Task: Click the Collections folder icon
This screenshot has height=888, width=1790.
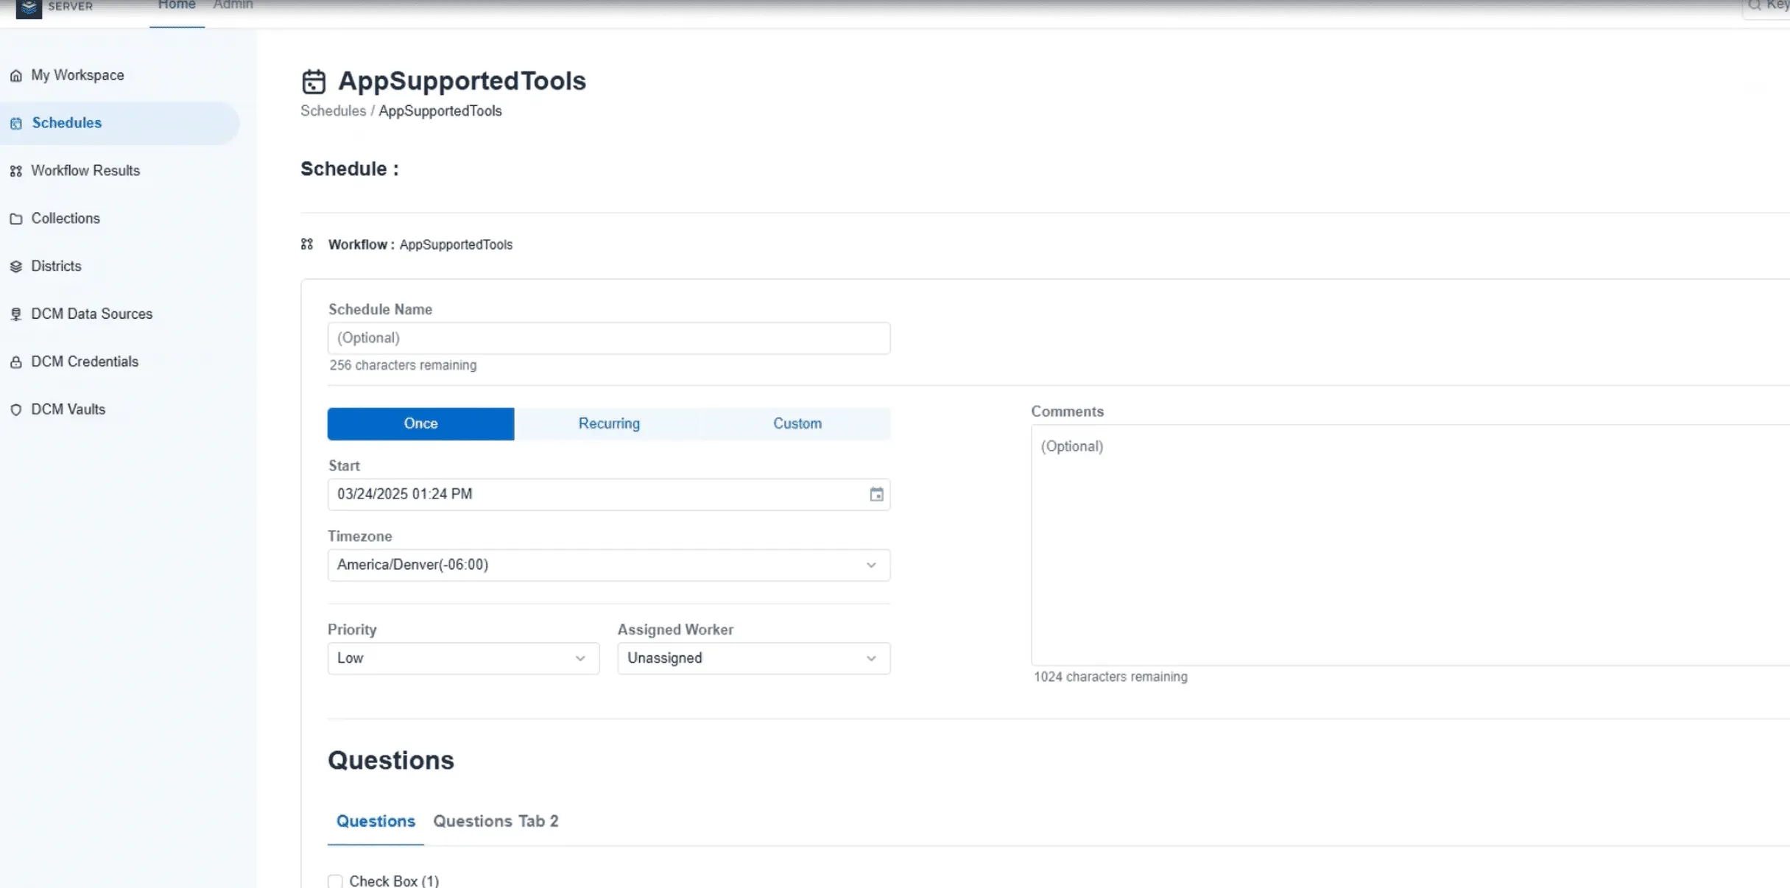Action: 15,219
